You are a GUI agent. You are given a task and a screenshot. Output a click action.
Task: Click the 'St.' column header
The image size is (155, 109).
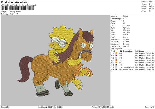(x=121, y=51)
